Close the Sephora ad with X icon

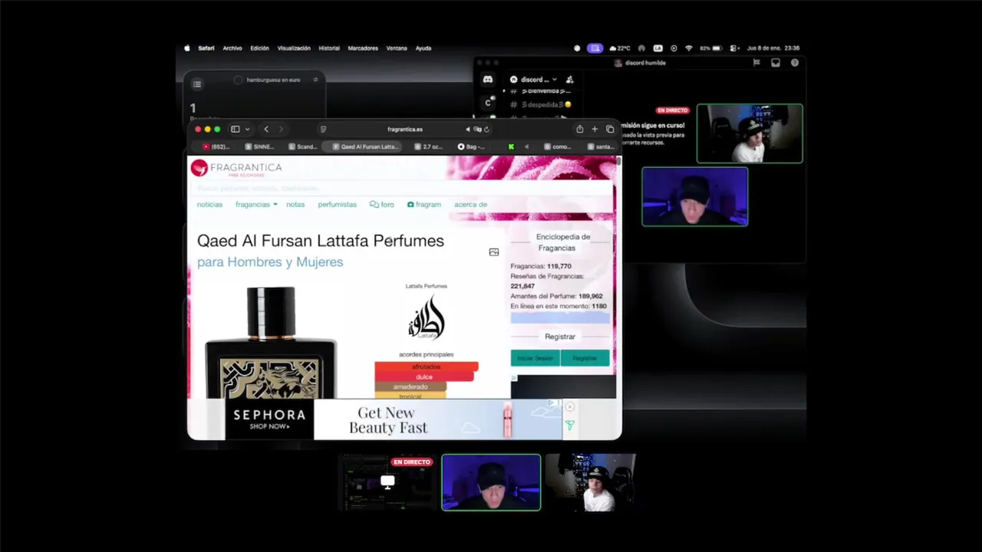570,407
